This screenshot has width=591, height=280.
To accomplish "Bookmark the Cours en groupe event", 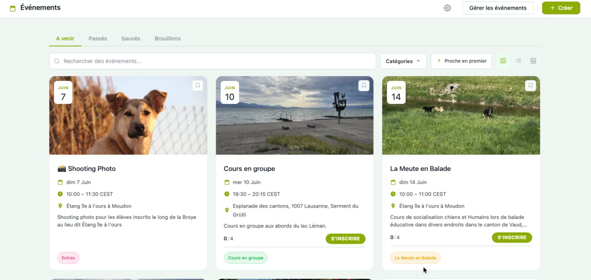I will [364, 85].
